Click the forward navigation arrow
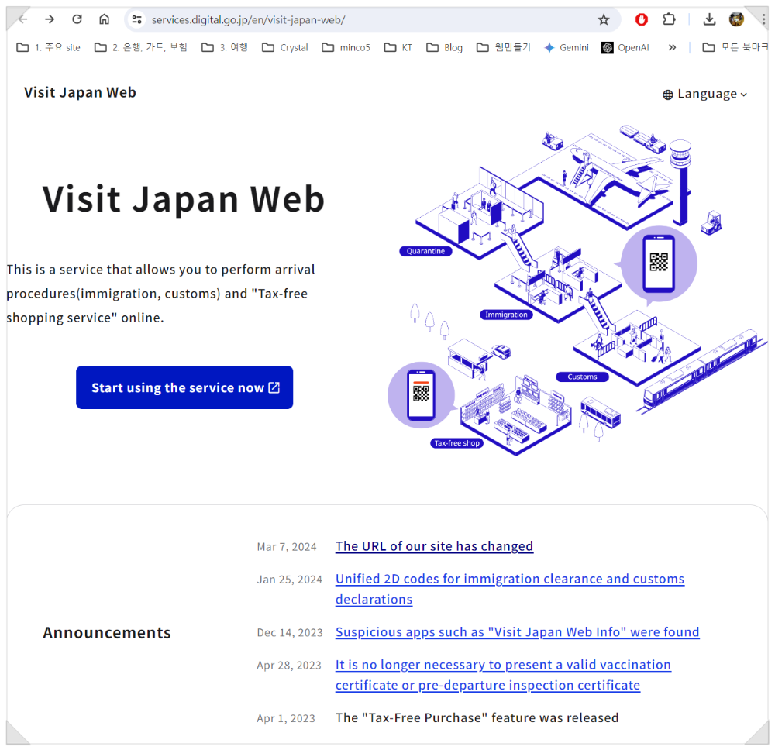Image resolution: width=775 pixels, height=750 pixels. (49, 19)
